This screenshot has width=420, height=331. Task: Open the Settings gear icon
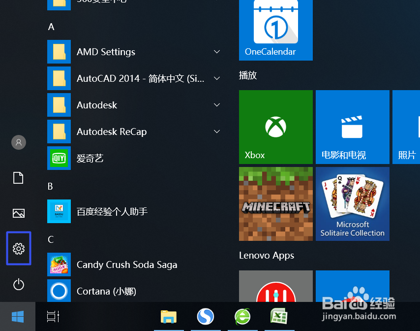coord(19,249)
